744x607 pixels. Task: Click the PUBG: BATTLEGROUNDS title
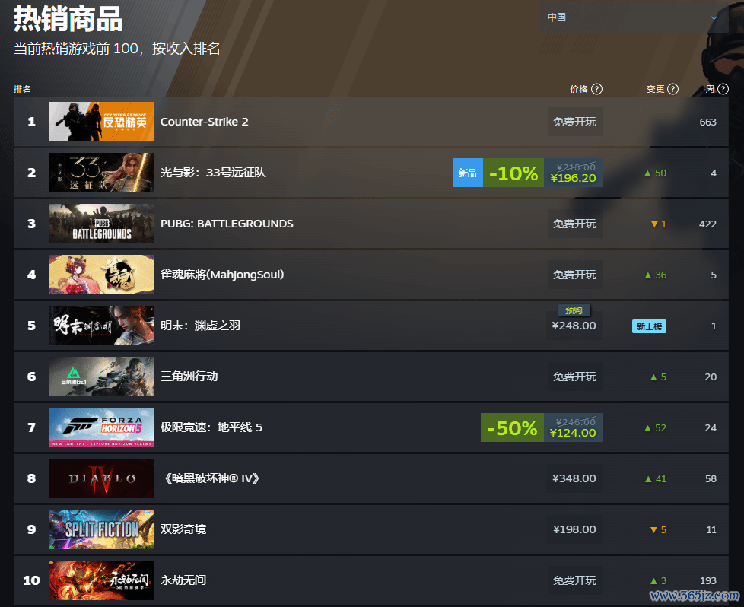coord(227,224)
